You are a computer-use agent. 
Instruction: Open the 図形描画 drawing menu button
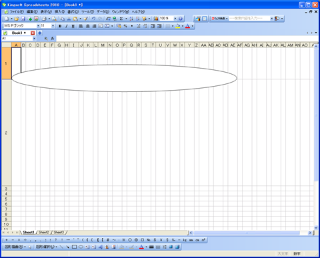click(x=15, y=247)
